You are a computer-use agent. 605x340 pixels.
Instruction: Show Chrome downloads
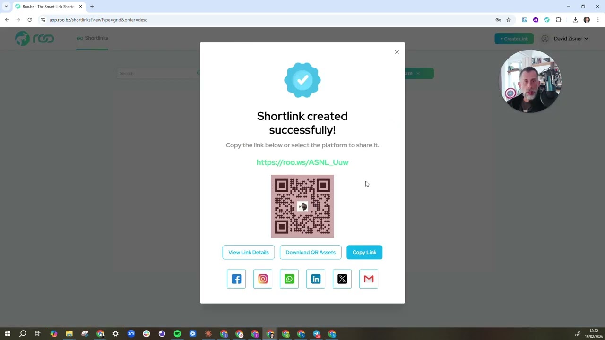(575, 20)
